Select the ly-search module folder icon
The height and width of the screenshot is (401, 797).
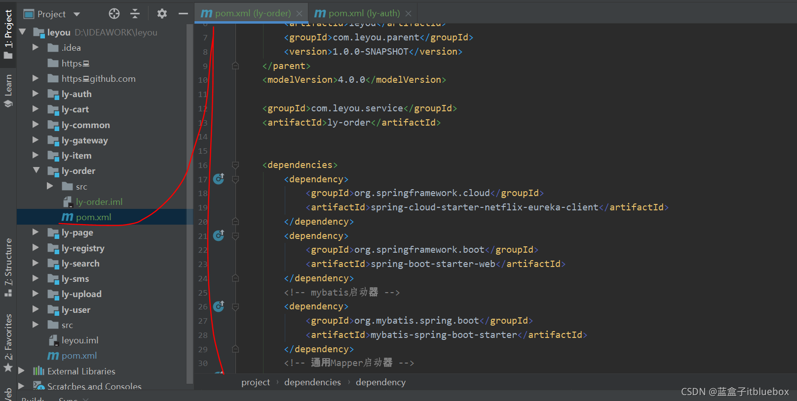click(53, 264)
